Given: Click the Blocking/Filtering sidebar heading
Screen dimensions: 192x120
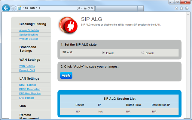Looking at the screenshot, I should (33, 24).
